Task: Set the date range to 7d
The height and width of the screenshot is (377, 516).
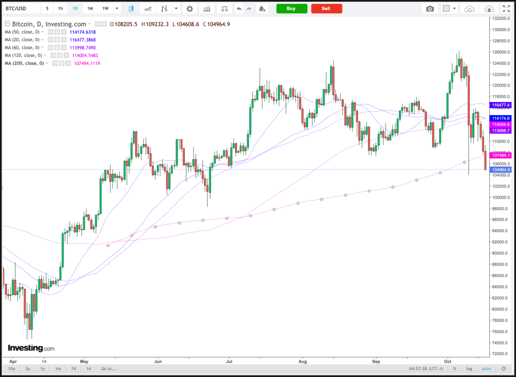Action: (x=74, y=368)
